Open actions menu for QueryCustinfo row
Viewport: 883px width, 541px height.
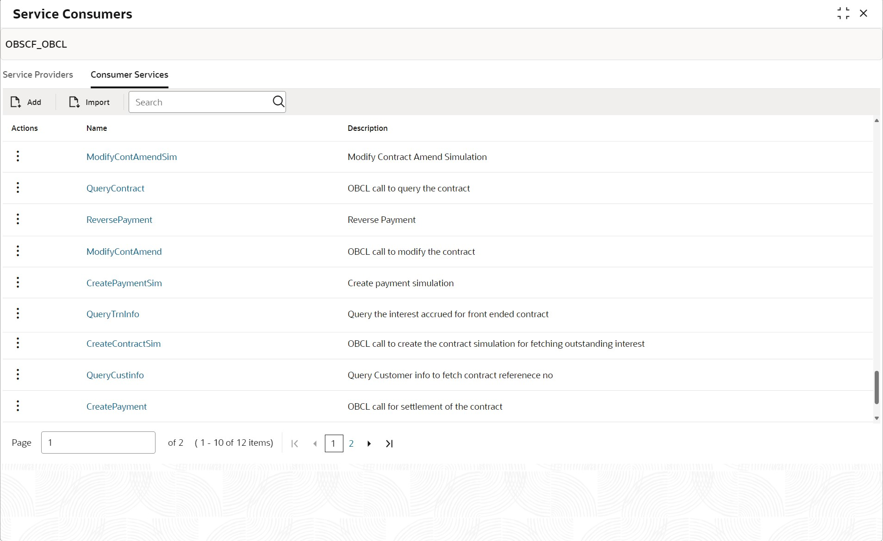18,375
